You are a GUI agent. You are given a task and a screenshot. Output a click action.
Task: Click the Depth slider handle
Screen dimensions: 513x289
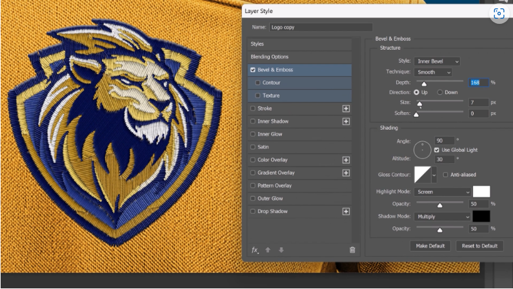point(424,84)
